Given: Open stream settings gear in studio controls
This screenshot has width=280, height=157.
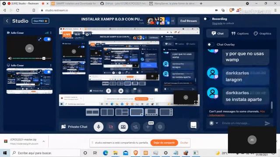Looking at the screenshot, I should (x=160, y=127).
